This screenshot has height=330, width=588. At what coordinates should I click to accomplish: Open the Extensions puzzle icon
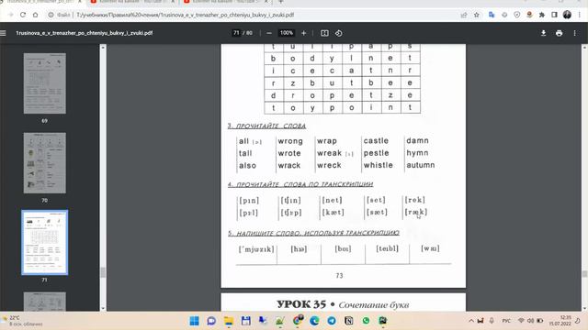pos(542,15)
